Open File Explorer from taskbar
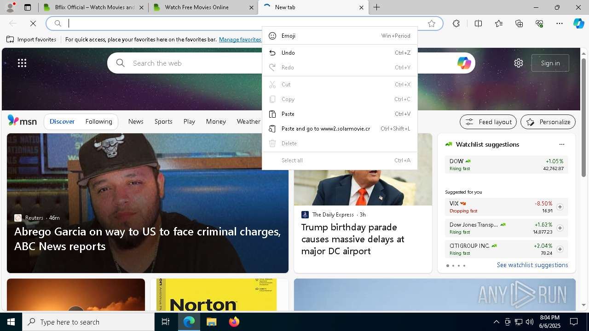589x331 pixels. coord(211,322)
